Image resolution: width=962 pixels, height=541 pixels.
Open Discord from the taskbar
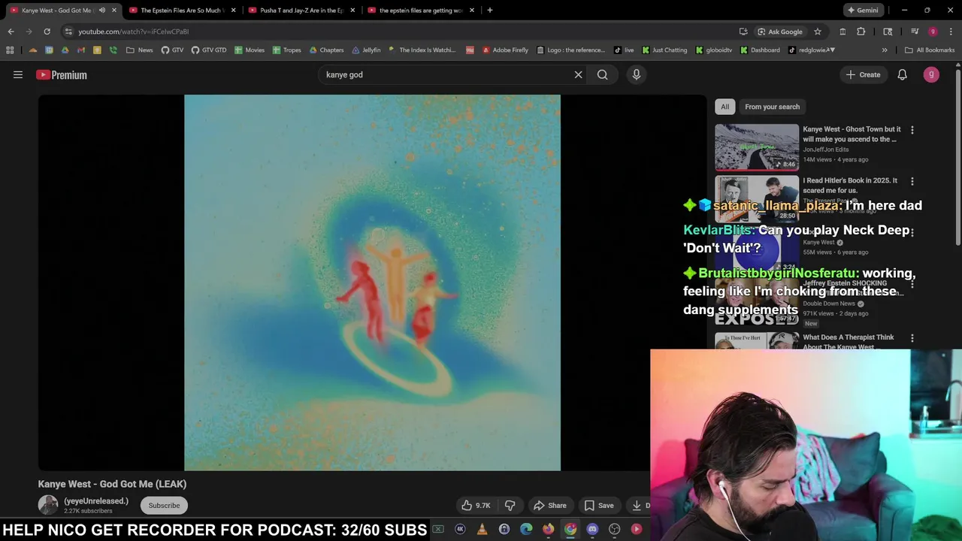tap(592, 529)
